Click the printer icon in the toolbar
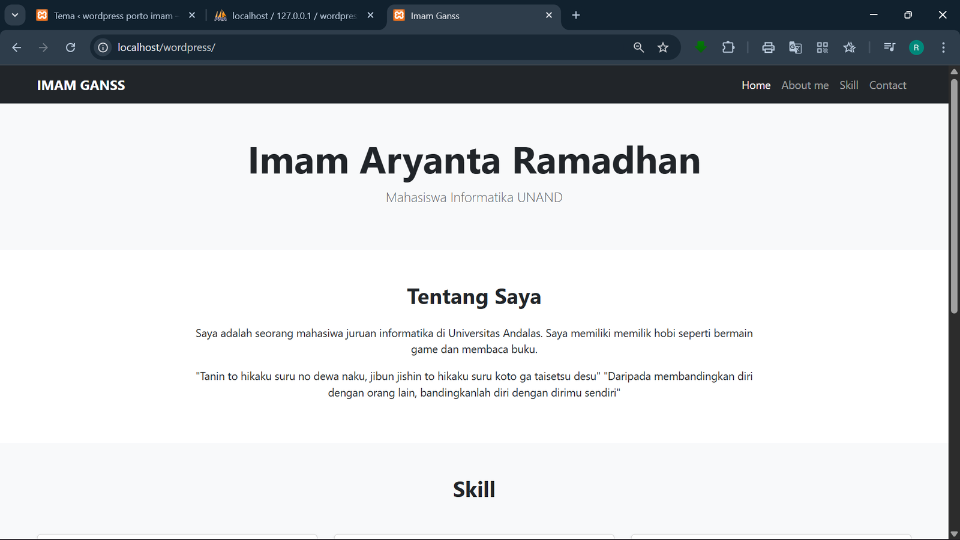 click(x=768, y=47)
